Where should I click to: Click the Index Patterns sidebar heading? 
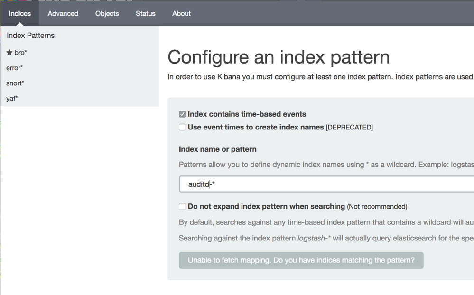coord(31,36)
